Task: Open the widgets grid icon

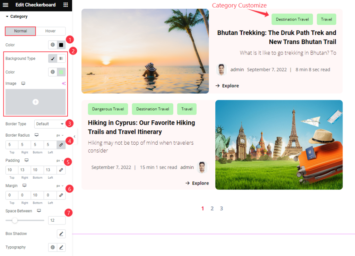Action: (66, 5)
